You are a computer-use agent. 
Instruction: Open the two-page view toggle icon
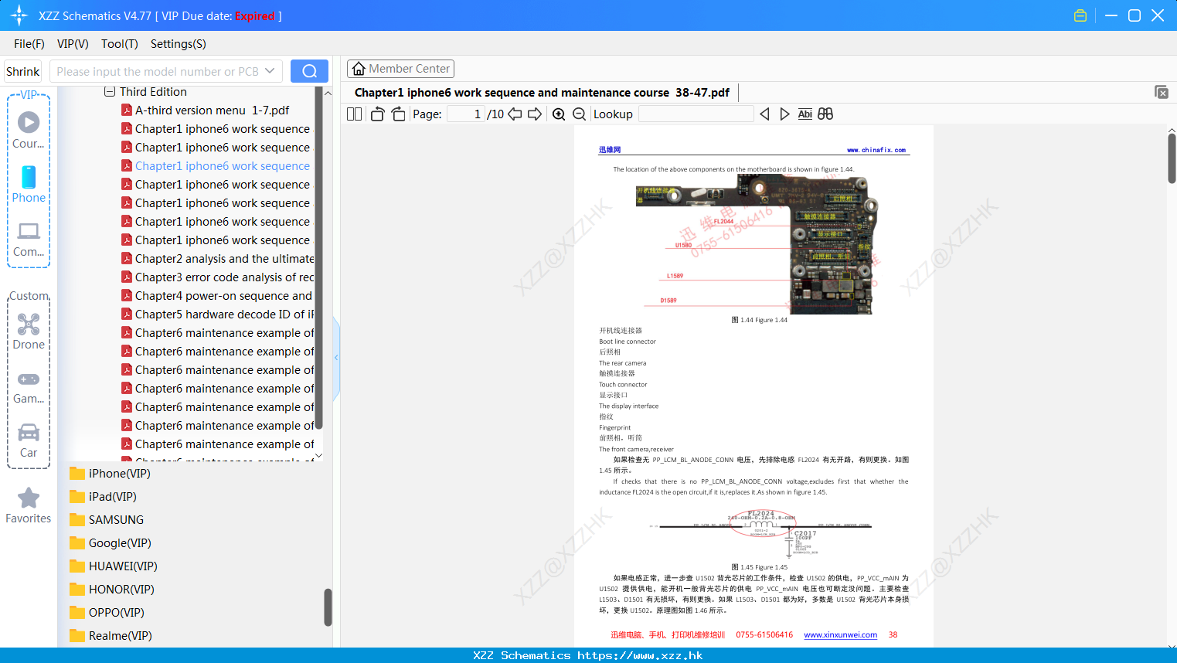coord(354,114)
